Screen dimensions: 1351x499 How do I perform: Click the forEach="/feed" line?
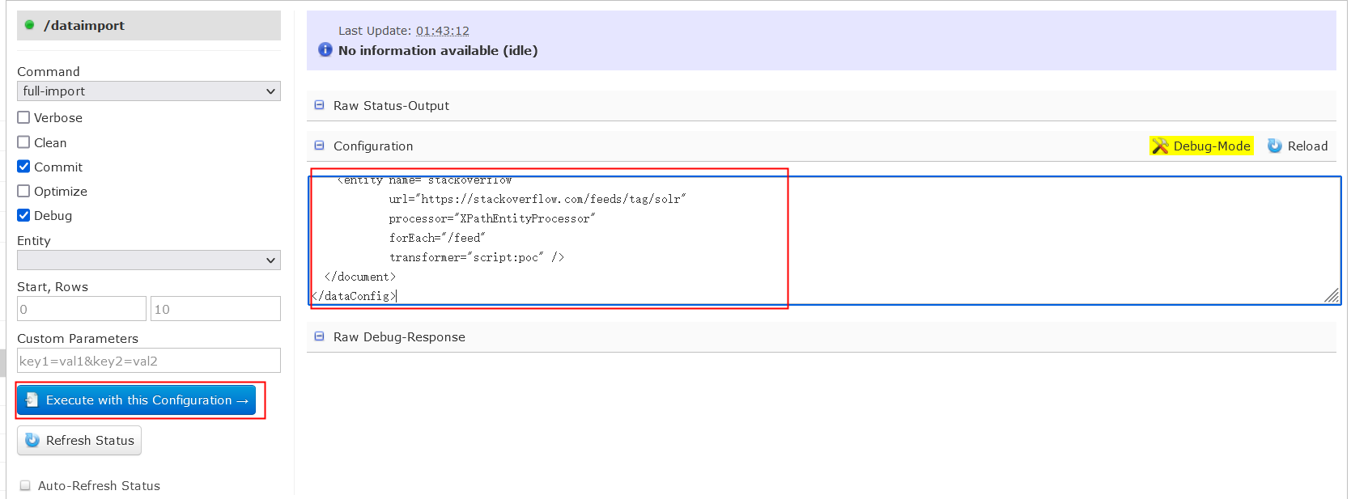[x=437, y=238]
